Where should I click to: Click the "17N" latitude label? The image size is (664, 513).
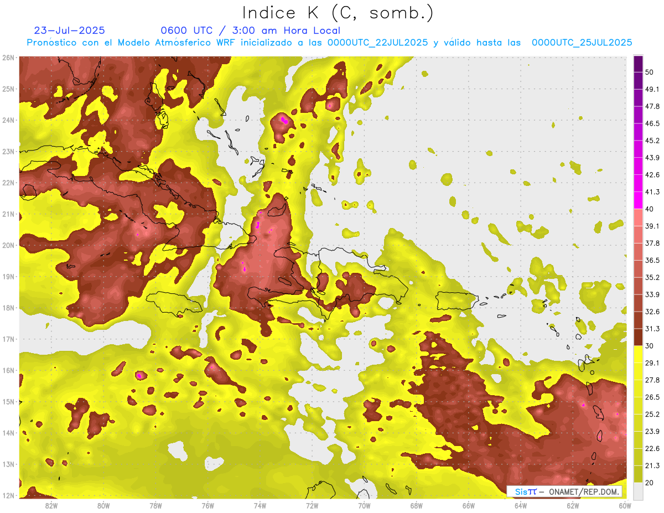(x=8, y=339)
